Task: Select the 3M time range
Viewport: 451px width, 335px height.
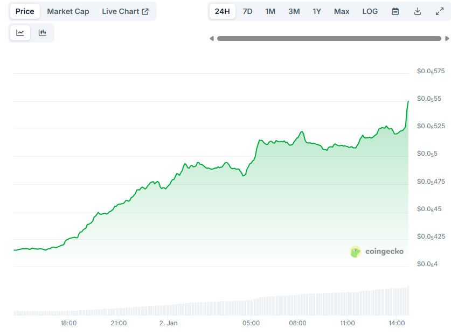Action: [x=294, y=11]
